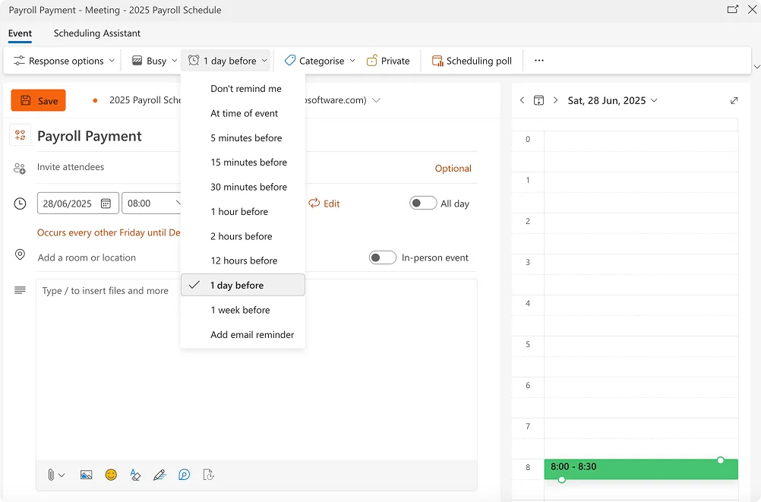Click the Edit recurrence link

[324, 204]
